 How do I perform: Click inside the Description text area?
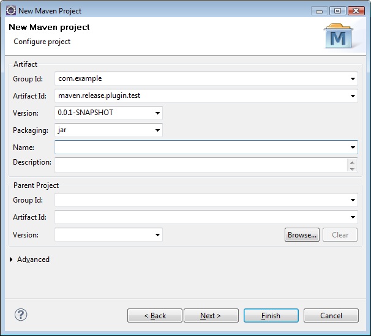point(201,165)
